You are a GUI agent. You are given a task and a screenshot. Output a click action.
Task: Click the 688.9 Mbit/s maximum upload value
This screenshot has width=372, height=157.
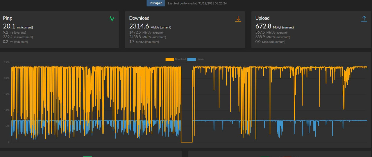coord(273,37)
